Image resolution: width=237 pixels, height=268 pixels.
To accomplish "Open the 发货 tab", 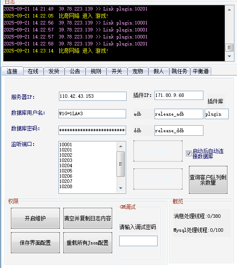I will (54, 71).
